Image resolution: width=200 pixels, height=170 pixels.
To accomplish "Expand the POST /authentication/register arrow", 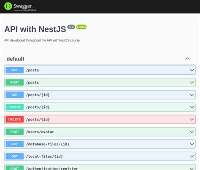I will tap(192, 168).
